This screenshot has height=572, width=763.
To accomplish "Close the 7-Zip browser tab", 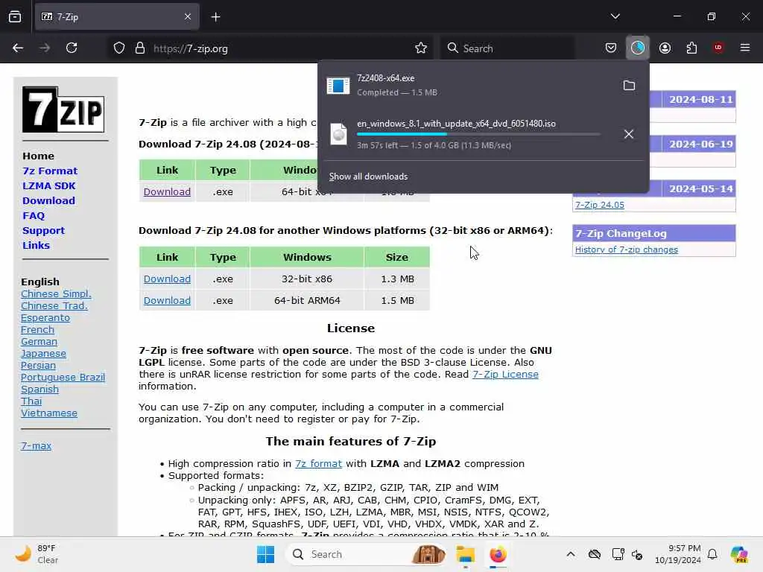I will tap(187, 17).
